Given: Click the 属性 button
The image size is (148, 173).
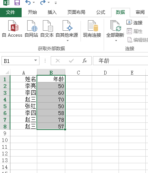Looking at the screenshot, I should point(135,31).
